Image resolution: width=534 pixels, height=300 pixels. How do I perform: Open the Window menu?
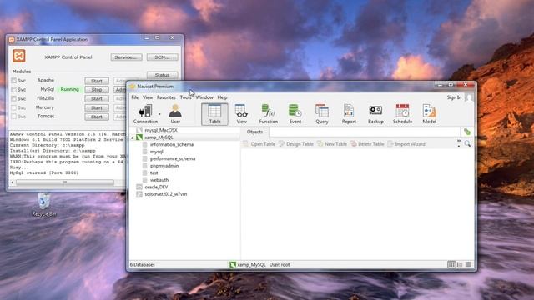pyautogui.click(x=204, y=97)
